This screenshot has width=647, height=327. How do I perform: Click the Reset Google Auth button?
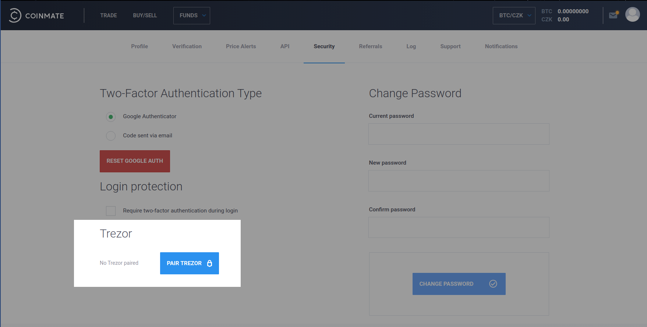[135, 161]
